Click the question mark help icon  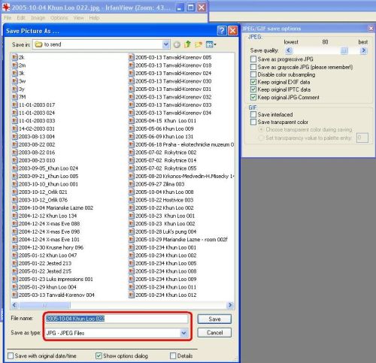point(222,31)
